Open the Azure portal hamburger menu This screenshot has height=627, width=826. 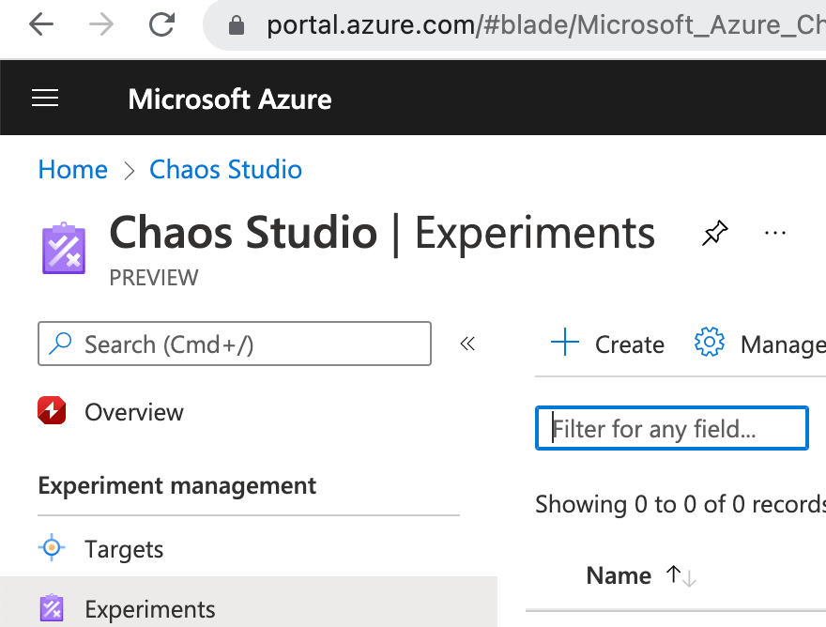(x=45, y=99)
